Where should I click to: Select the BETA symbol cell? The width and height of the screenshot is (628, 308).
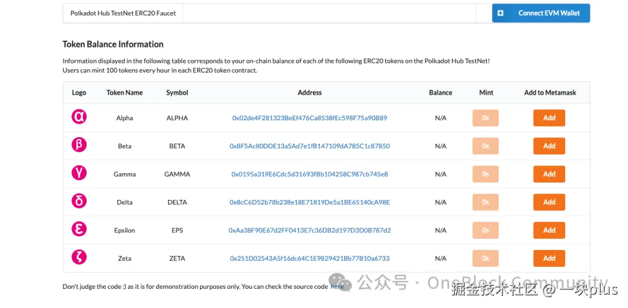click(177, 146)
